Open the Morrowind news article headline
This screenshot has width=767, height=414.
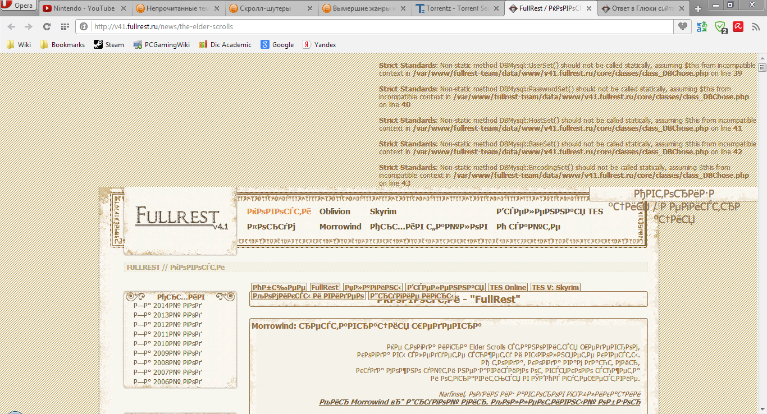366,326
